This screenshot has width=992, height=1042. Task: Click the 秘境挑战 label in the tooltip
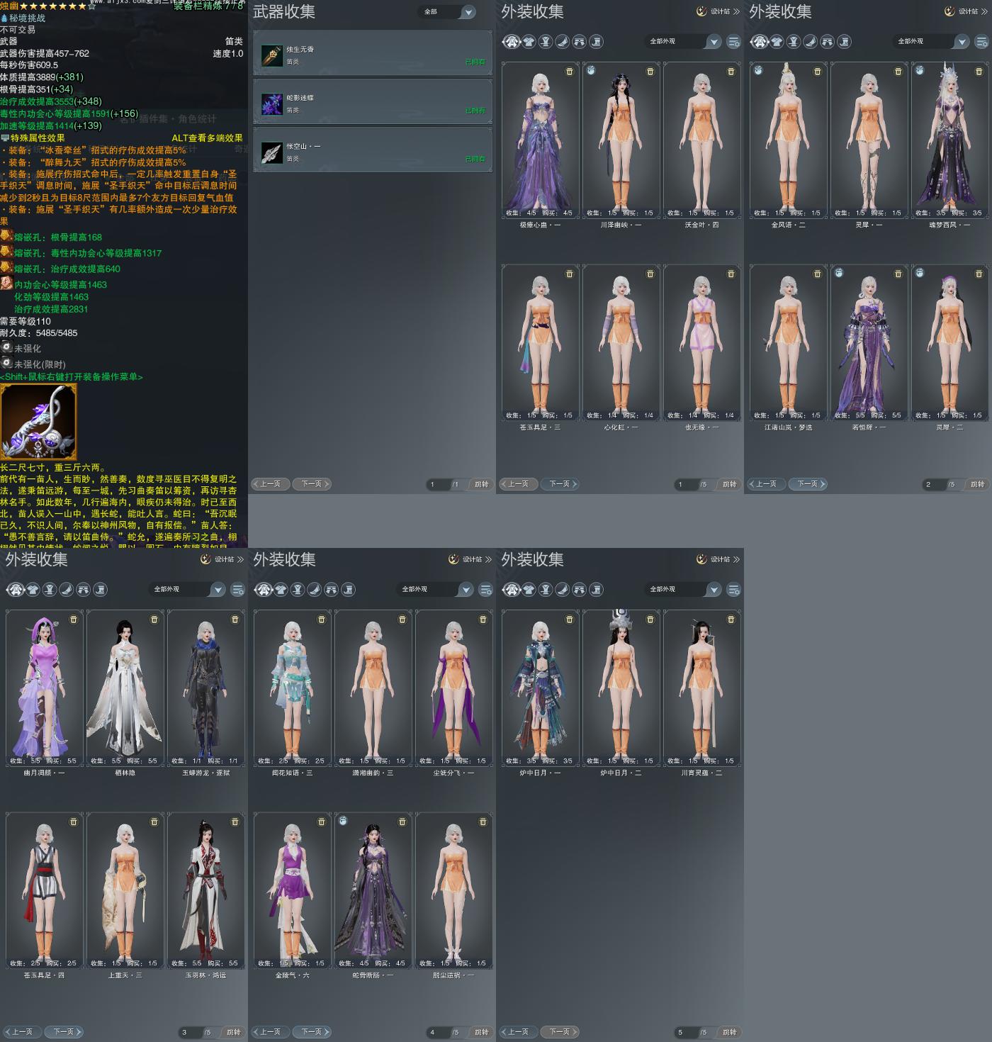point(27,18)
